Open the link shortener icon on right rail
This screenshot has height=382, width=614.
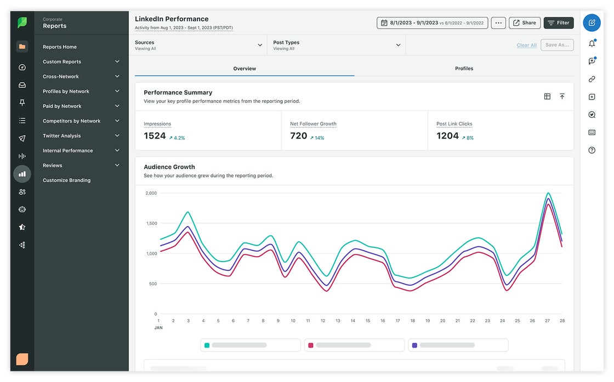592,79
